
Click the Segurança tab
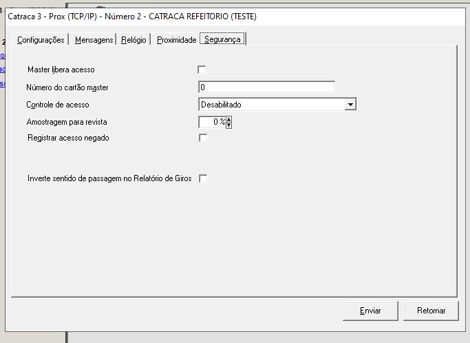coord(222,40)
